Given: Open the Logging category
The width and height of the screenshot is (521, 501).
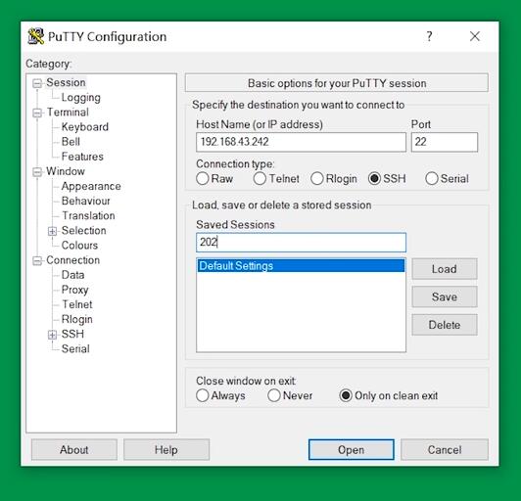Looking at the screenshot, I should click(80, 97).
